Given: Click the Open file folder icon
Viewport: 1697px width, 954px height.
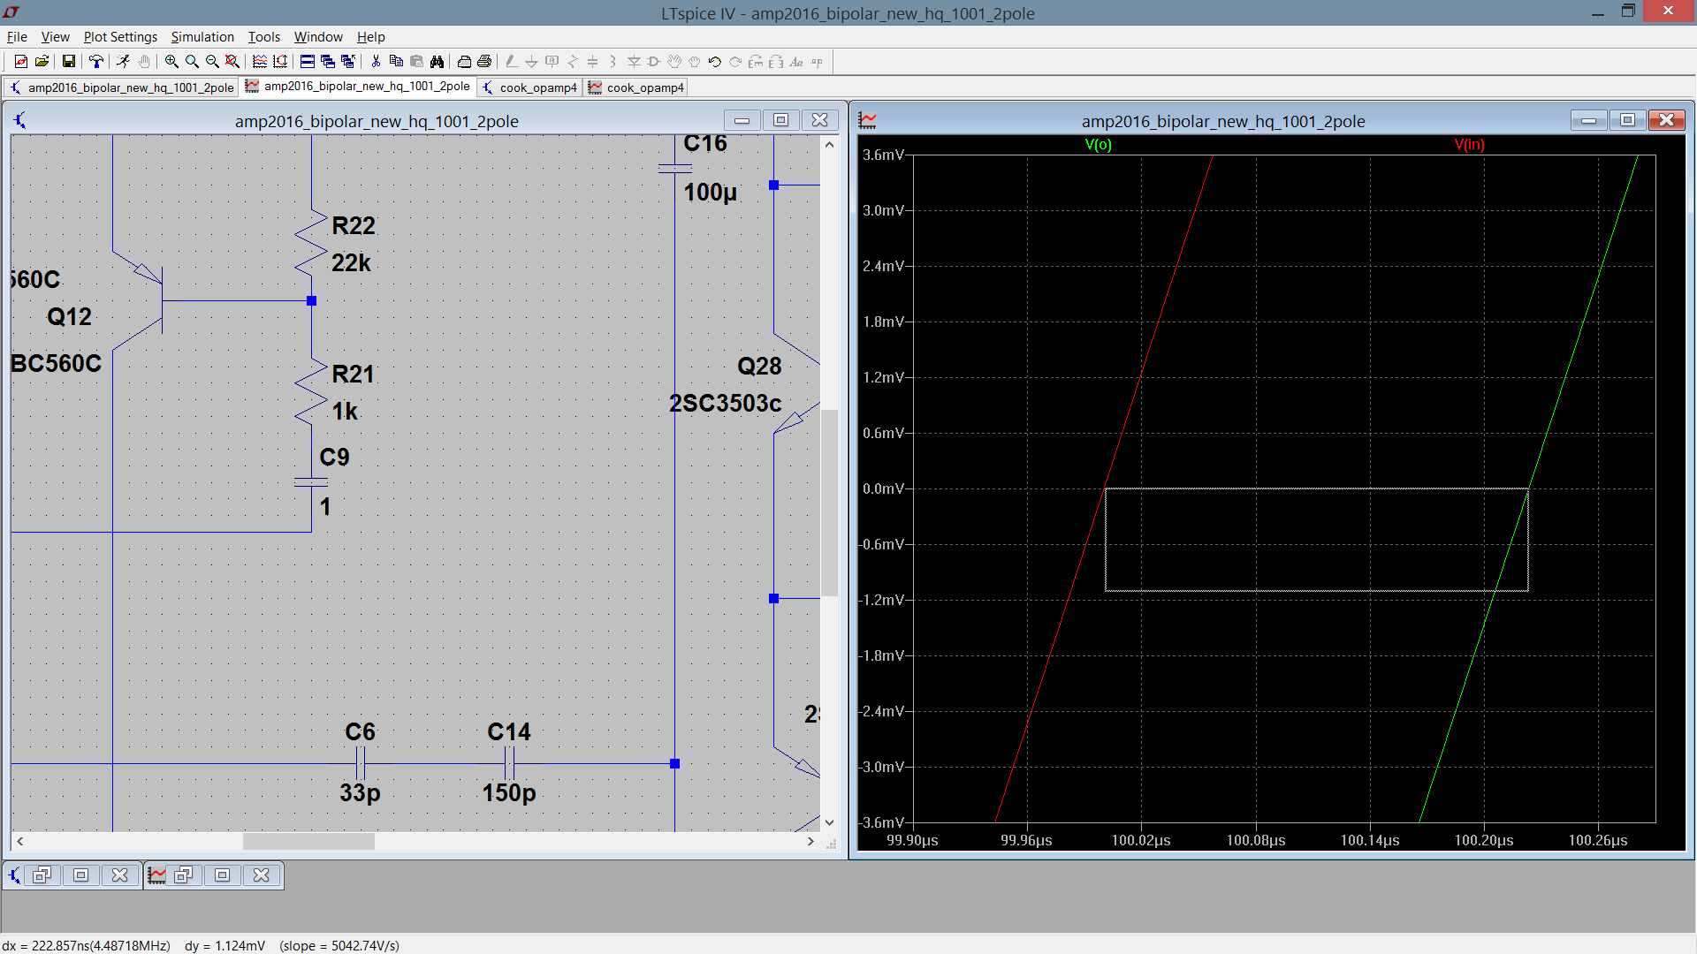Looking at the screenshot, I should point(42,61).
